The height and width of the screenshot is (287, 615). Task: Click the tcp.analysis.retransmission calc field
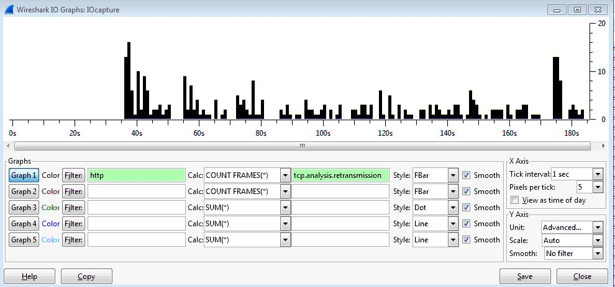(340, 175)
